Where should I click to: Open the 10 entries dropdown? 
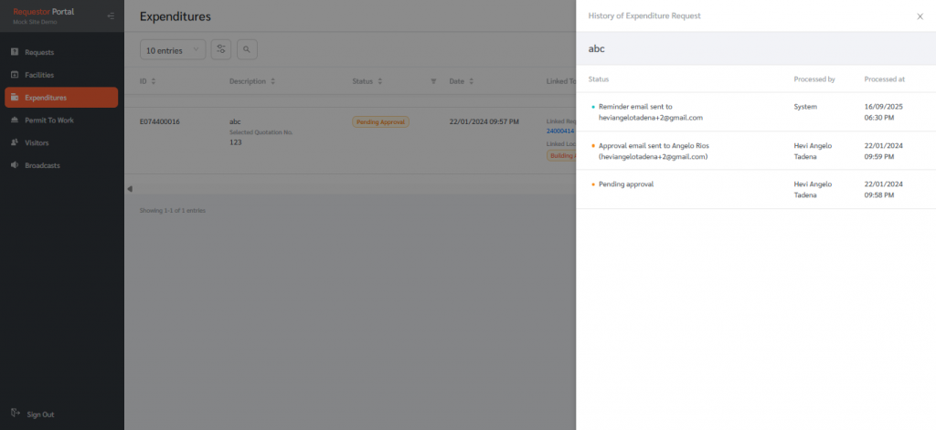pos(173,50)
